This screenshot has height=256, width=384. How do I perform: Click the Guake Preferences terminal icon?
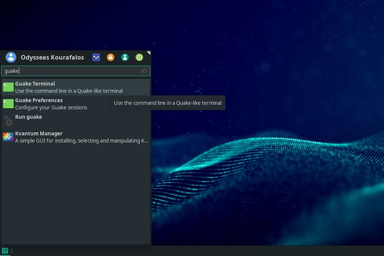pos(8,103)
